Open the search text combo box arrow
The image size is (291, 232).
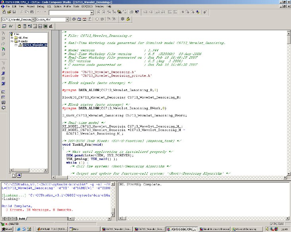click(x=92, y=13)
